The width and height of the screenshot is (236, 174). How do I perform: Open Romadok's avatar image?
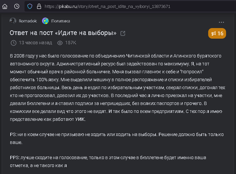click(x=13, y=21)
